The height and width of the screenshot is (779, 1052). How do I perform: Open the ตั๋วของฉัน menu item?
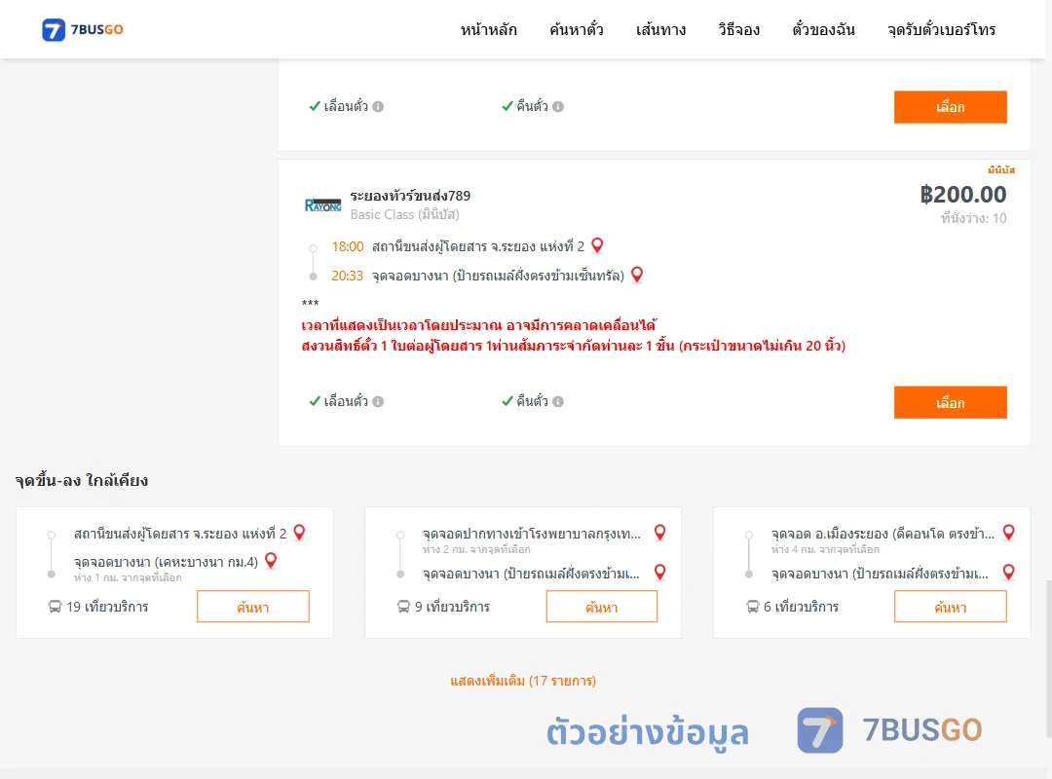(x=823, y=29)
